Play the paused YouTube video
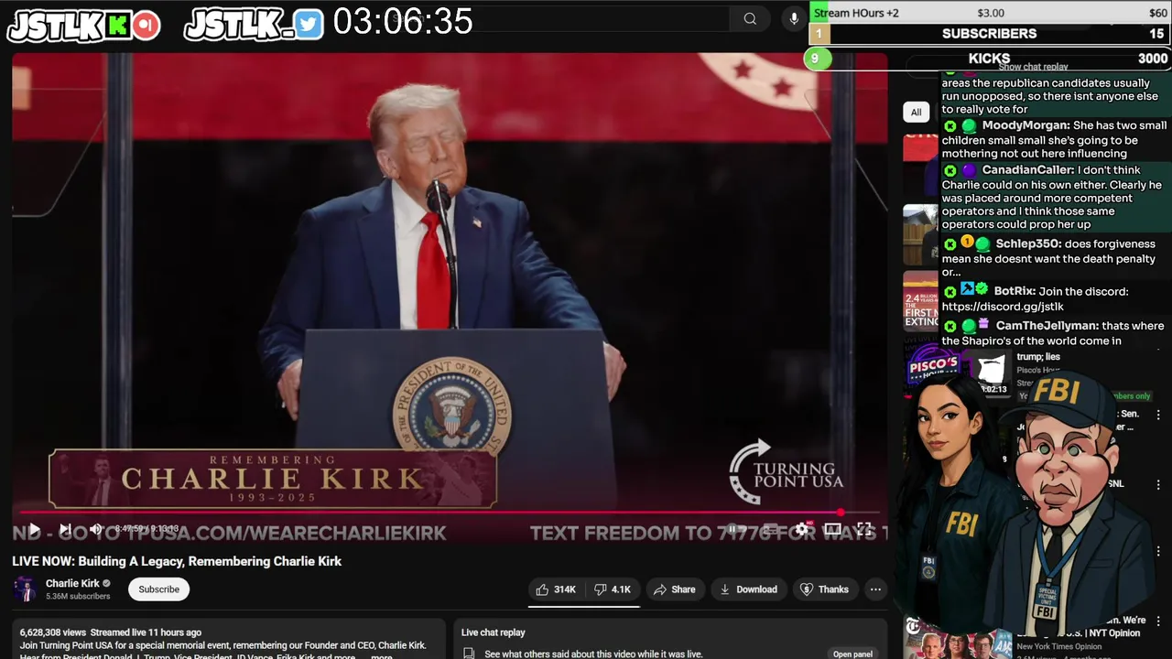 click(33, 529)
